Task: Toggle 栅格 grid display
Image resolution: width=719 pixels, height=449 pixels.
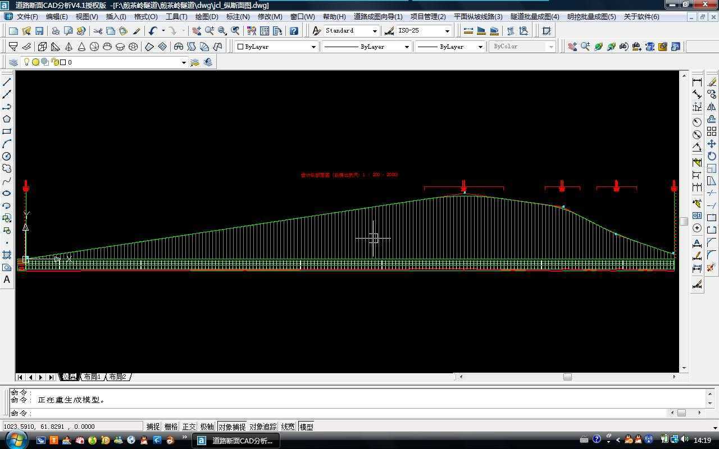Action: point(171,427)
